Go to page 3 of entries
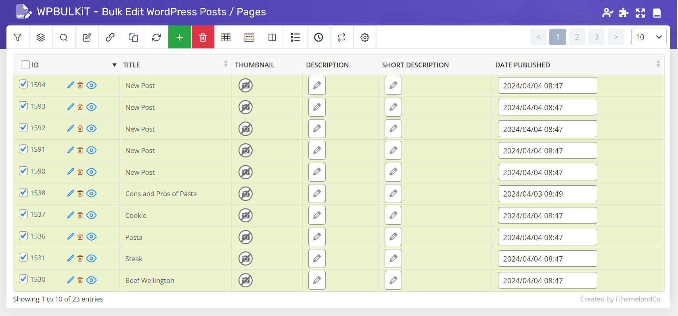678x316 pixels. [596, 37]
